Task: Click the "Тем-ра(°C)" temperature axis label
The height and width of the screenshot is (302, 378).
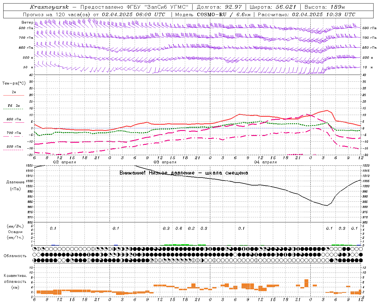Action: coord(14,83)
